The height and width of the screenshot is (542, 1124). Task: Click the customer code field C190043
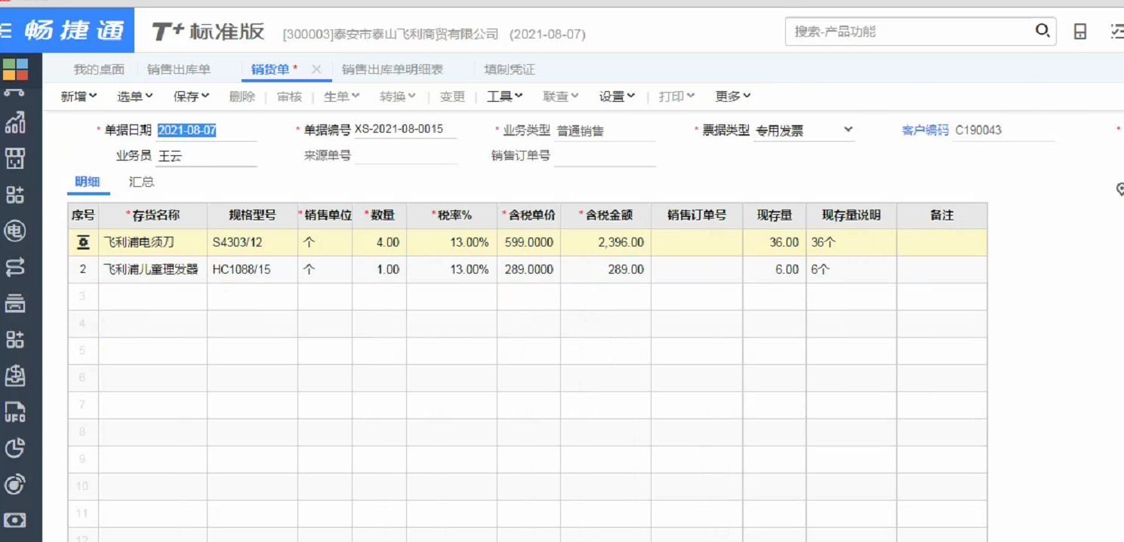tap(1003, 130)
